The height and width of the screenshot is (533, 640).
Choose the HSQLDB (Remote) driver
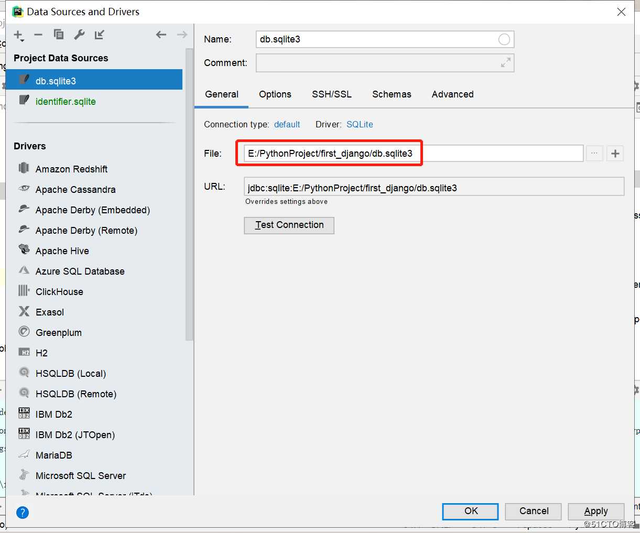pyautogui.click(x=76, y=394)
